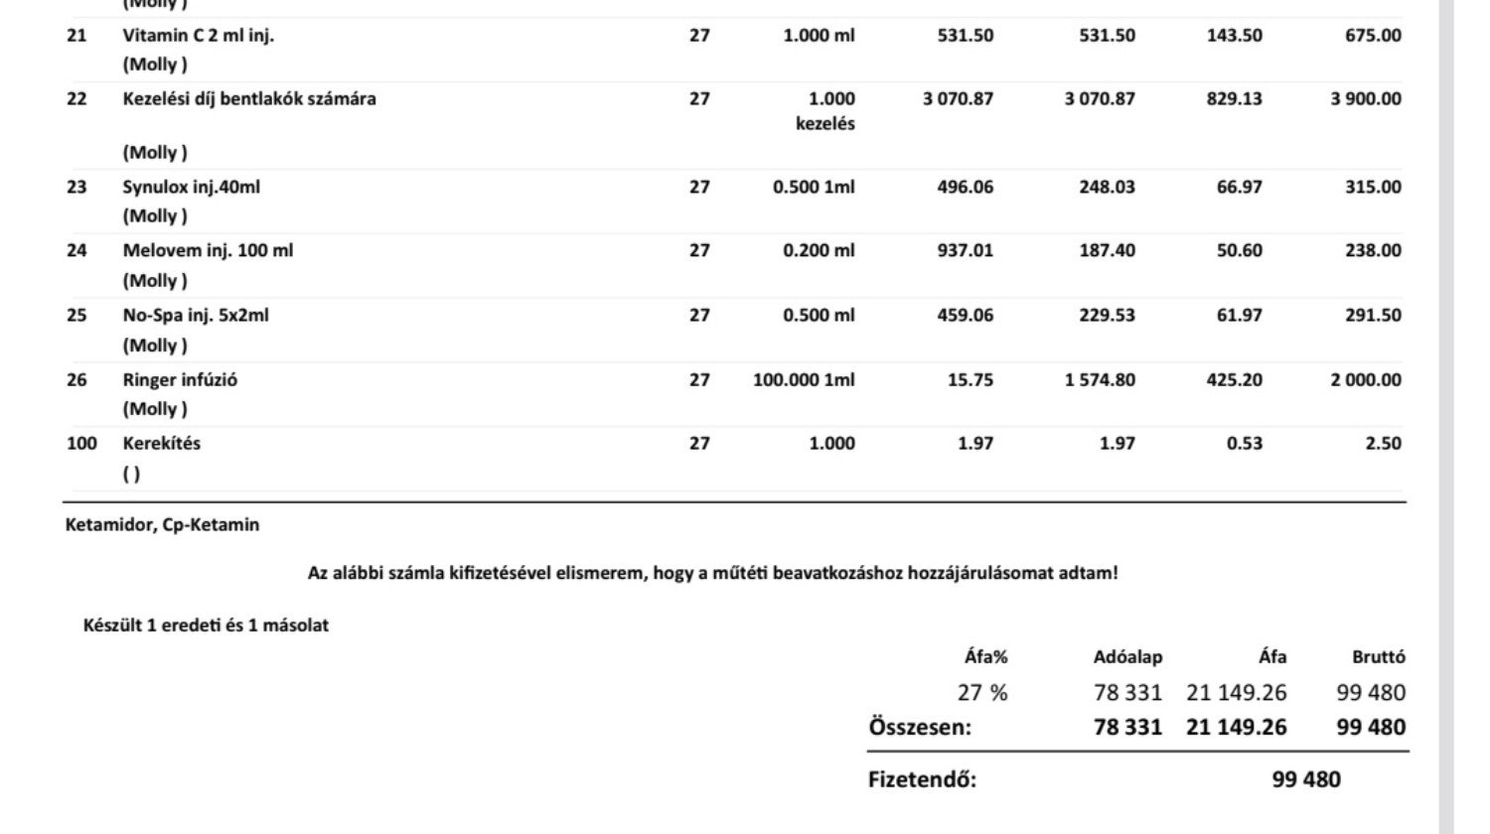Click the Ketamidor, Cp-Ketamin note
This screenshot has height=834, width=1490.
coord(162,525)
